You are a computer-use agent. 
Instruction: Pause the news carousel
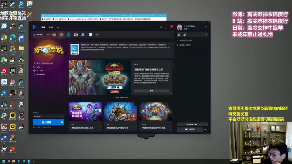113,97
